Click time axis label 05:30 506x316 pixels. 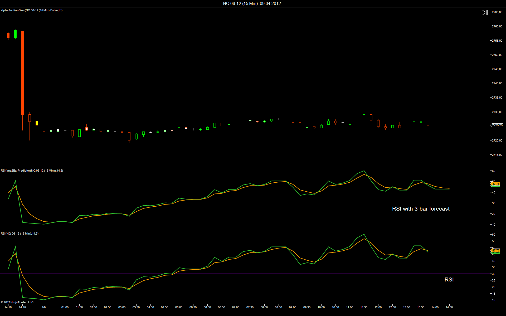193,307
